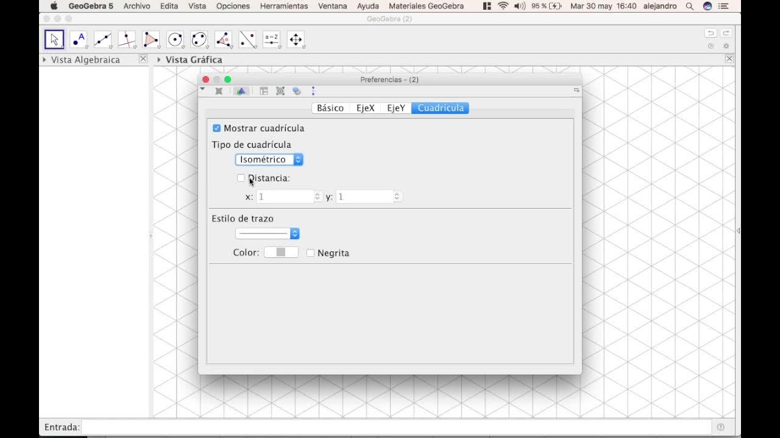Image resolution: width=780 pixels, height=438 pixels.
Task: Open the Objects properties icon in Preferencias
Action: (x=219, y=91)
